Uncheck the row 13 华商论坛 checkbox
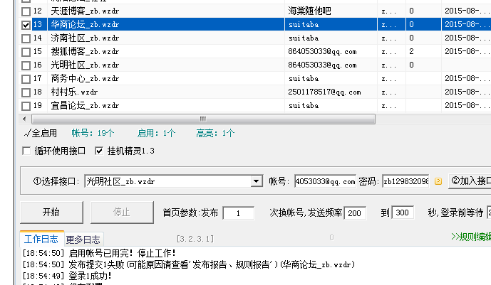The image size is (491, 285). point(26,25)
